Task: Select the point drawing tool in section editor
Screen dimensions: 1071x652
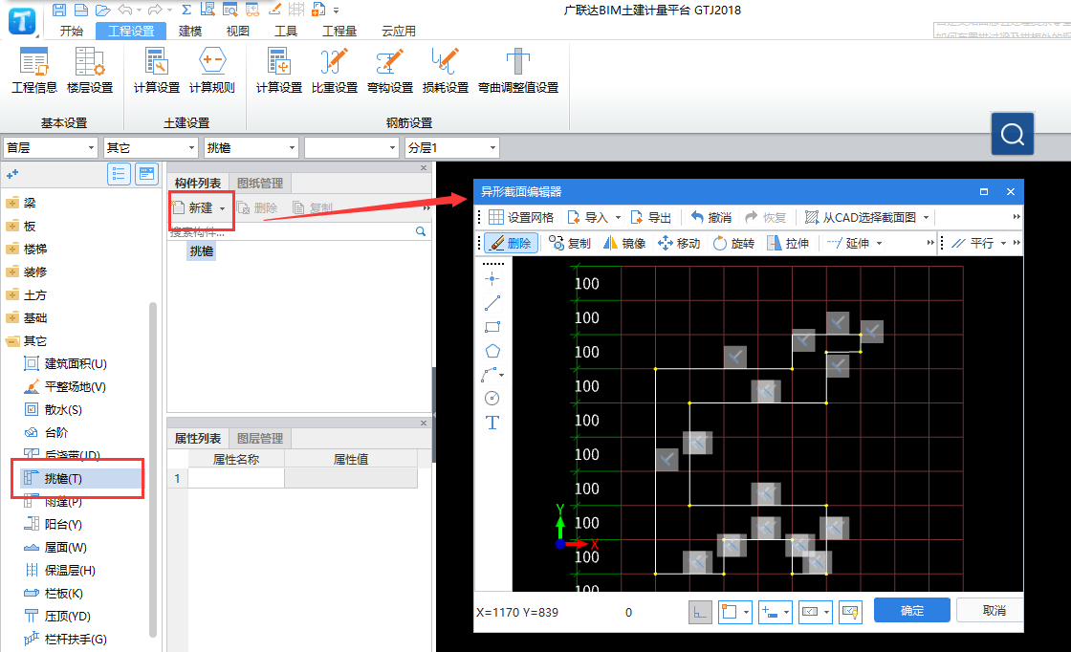Action: [x=492, y=278]
